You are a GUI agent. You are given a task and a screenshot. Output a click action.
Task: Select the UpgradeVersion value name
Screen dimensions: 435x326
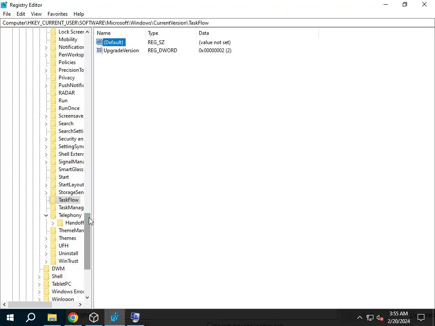click(x=121, y=51)
